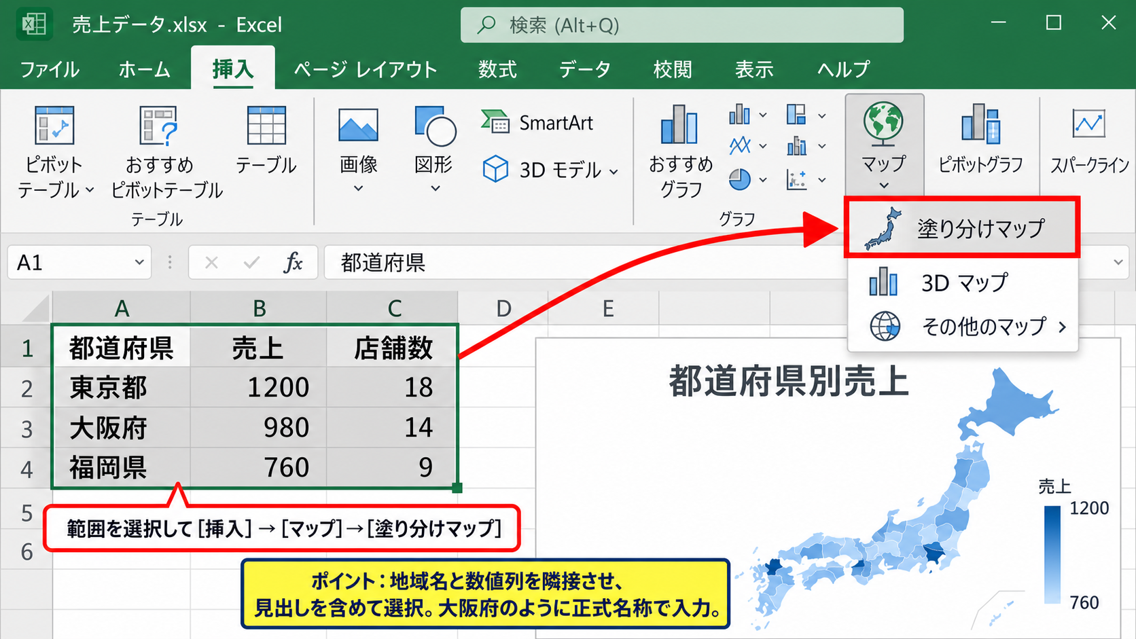Insert a SmartArt graphic
Image resolution: width=1136 pixels, height=639 pixels.
pyautogui.click(x=537, y=122)
